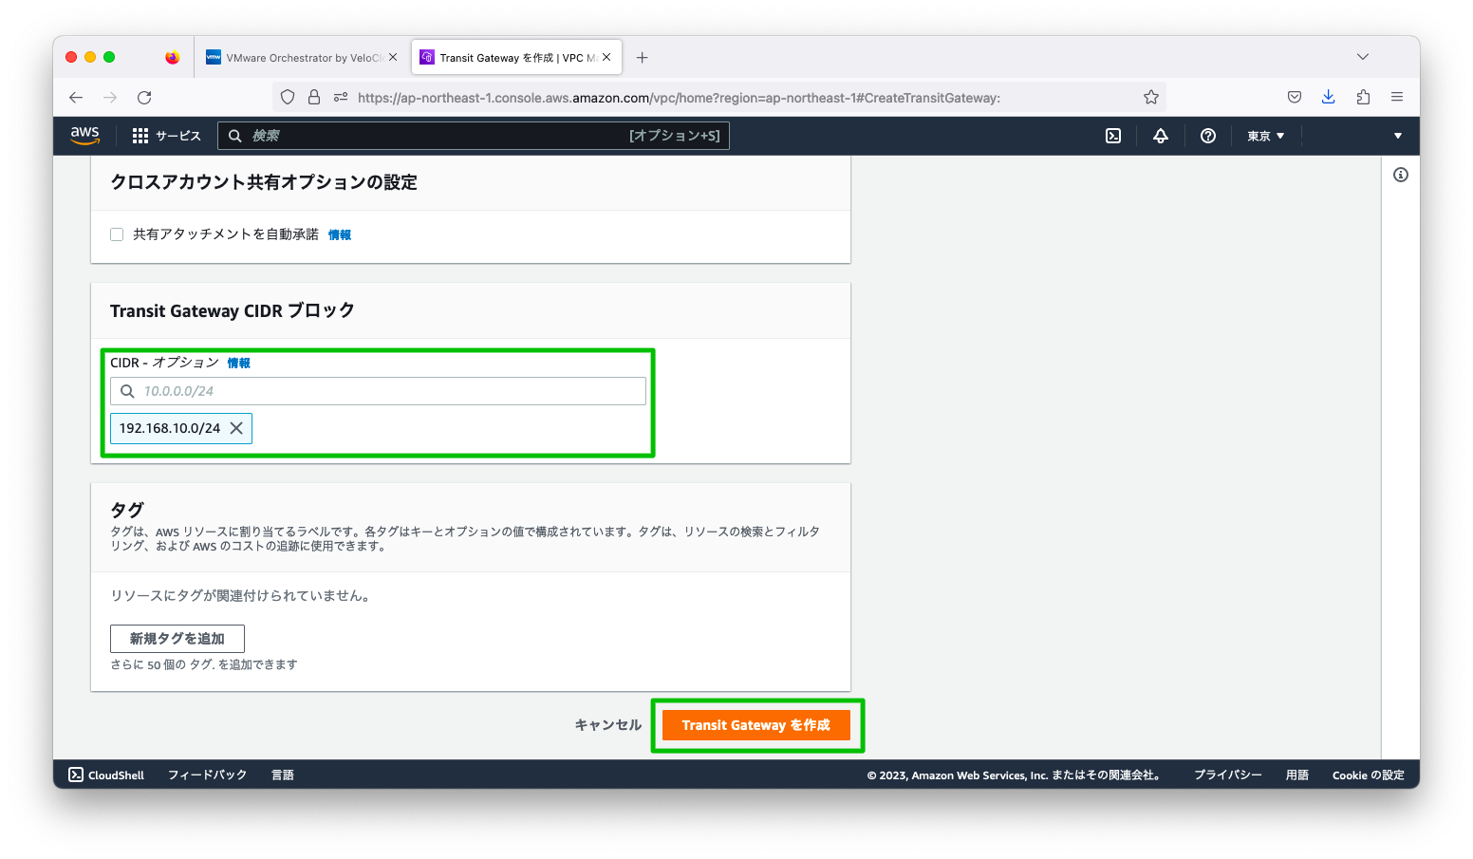
Task: Focus the AWS 検索 search field
Action: point(473,136)
